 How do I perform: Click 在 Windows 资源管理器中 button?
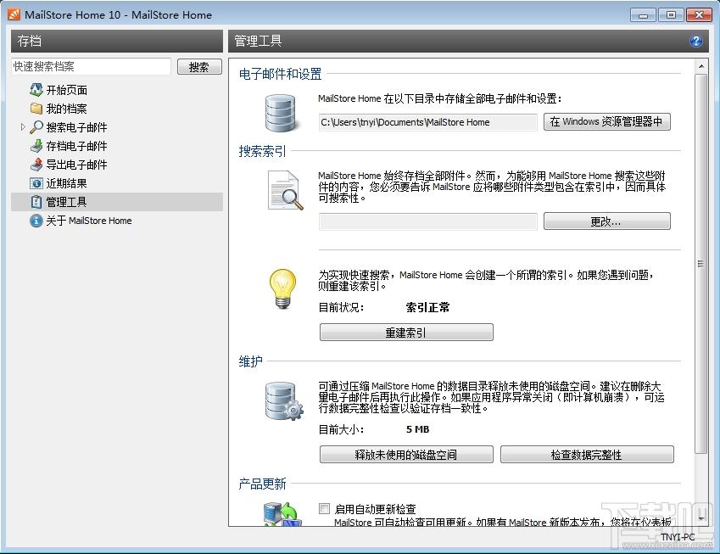click(x=606, y=121)
